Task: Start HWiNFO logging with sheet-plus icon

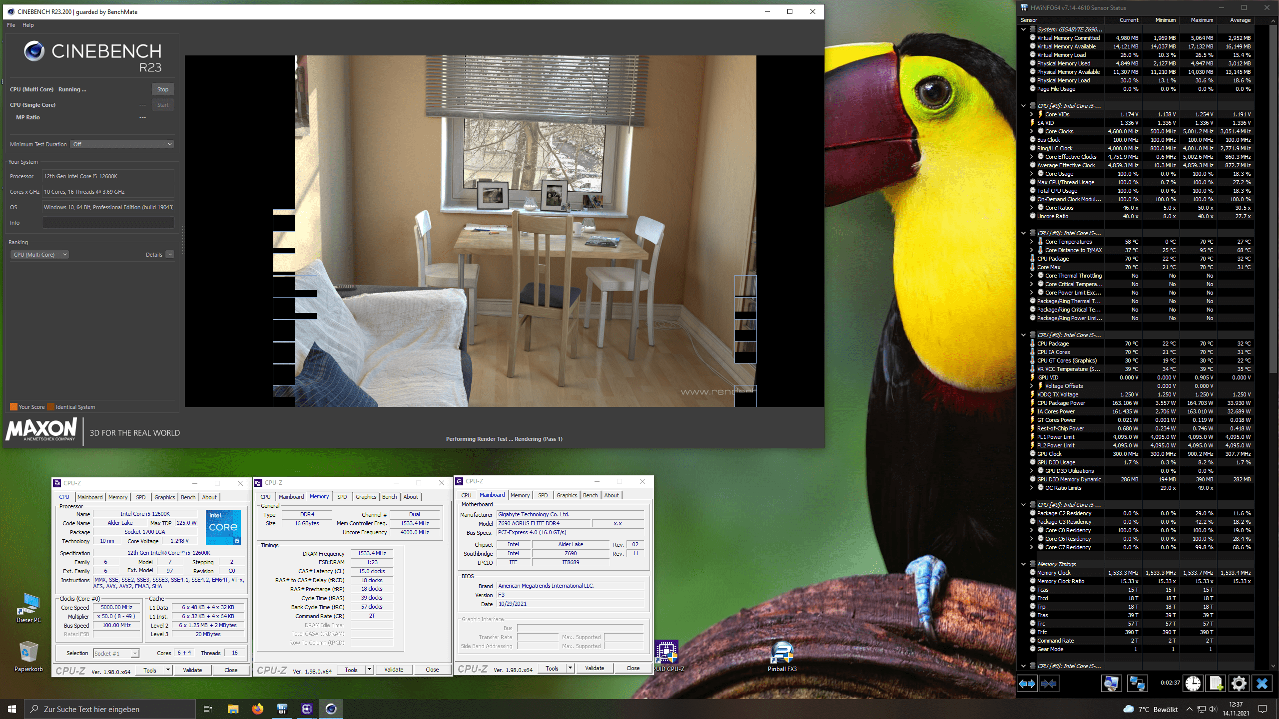Action: pos(1216,684)
